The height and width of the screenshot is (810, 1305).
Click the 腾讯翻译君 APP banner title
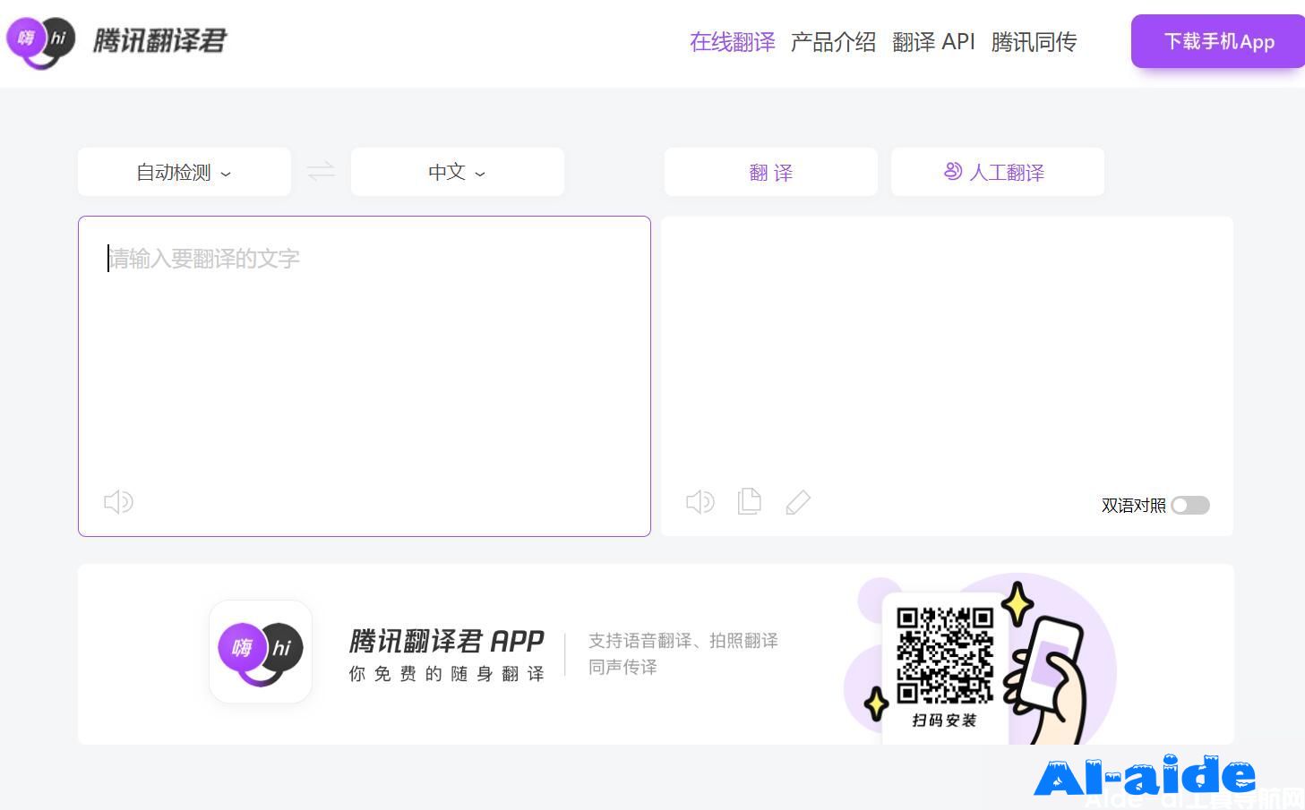click(446, 641)
